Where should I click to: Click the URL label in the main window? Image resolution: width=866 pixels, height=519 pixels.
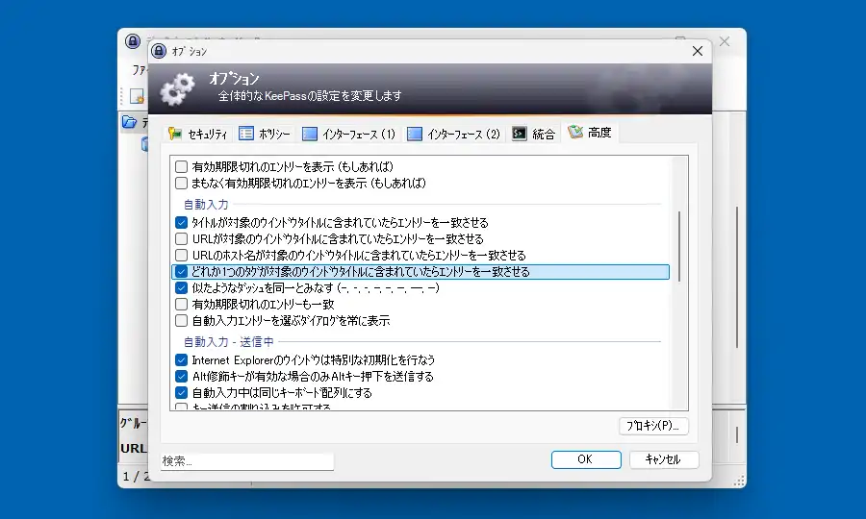[134, 449]
